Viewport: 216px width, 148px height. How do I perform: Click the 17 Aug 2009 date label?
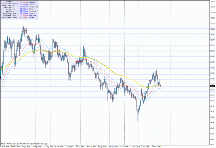[x=92, y=147]
